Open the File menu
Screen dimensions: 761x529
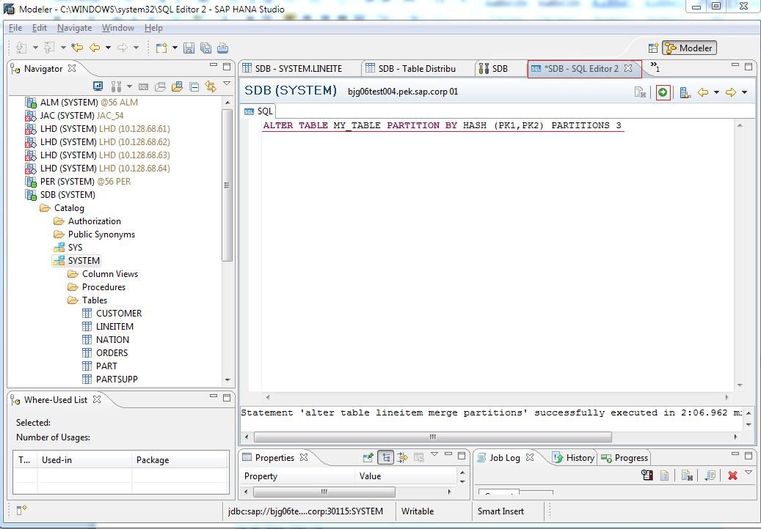coord(15,28)
